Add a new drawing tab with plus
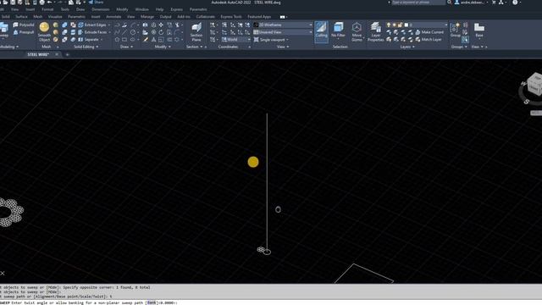542x305 pixels. tap(67, 54)
